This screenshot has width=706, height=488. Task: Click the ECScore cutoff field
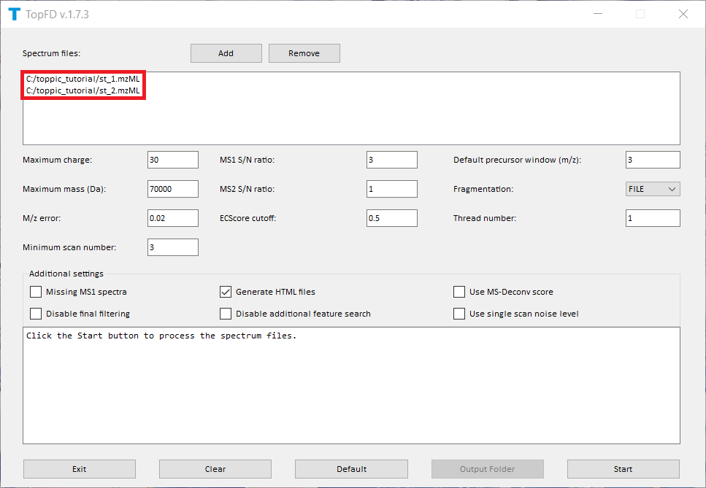pos(391,218)
